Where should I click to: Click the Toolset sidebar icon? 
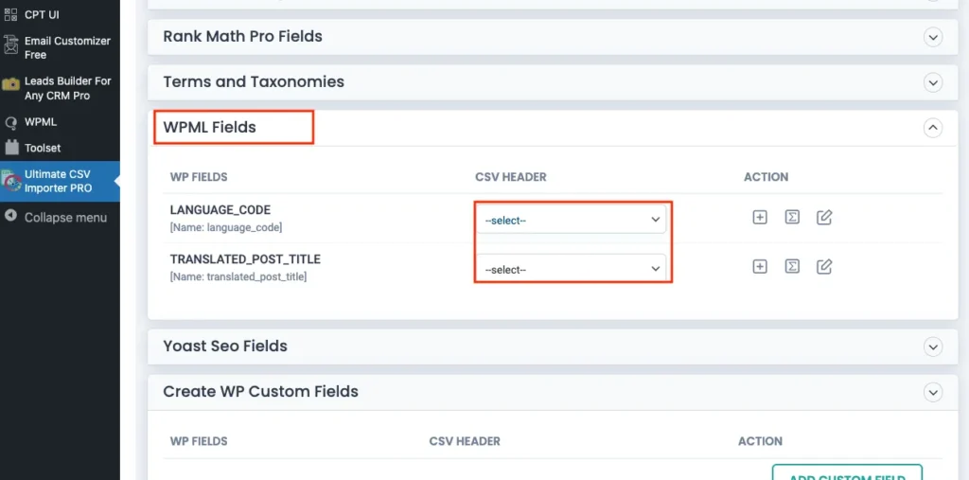point(11,148)
